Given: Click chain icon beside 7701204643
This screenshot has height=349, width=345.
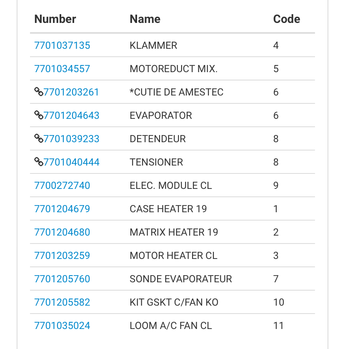Looking at the screenshot, I should coord(39,115).
